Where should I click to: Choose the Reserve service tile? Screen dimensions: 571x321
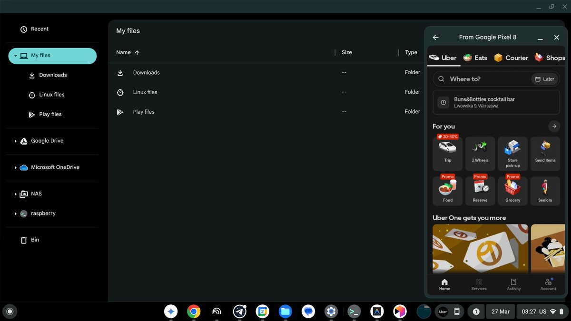(x=480, y=191)
